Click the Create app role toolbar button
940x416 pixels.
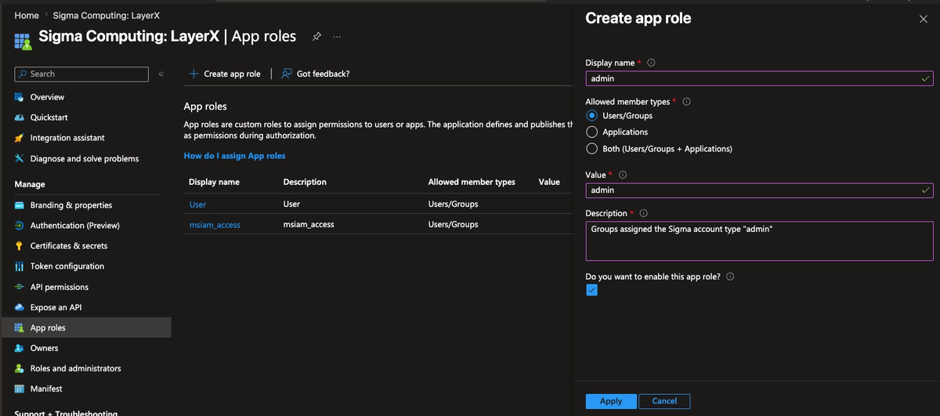225,74
